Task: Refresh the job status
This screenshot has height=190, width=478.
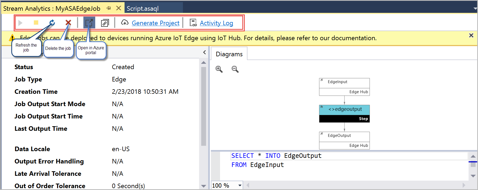Action: [x=52, y=23]
